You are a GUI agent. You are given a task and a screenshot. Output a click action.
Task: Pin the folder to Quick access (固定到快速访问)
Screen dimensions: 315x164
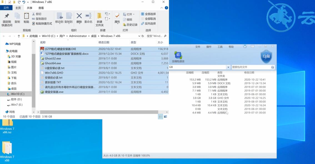(7, 19)
